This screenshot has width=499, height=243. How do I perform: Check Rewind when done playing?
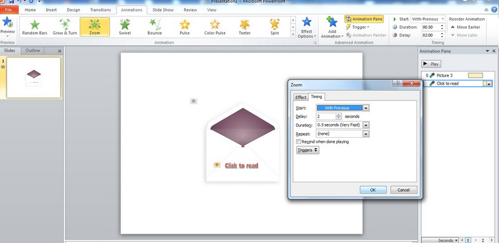tap(299, 141)
